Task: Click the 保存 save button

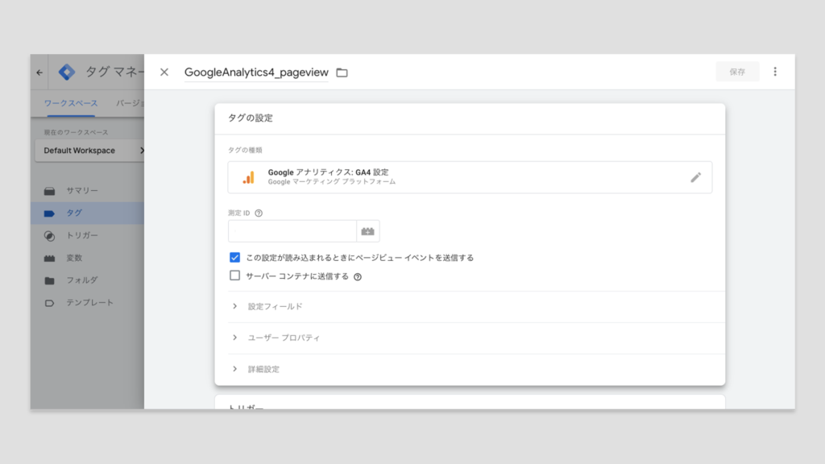Action: [737, 72]
